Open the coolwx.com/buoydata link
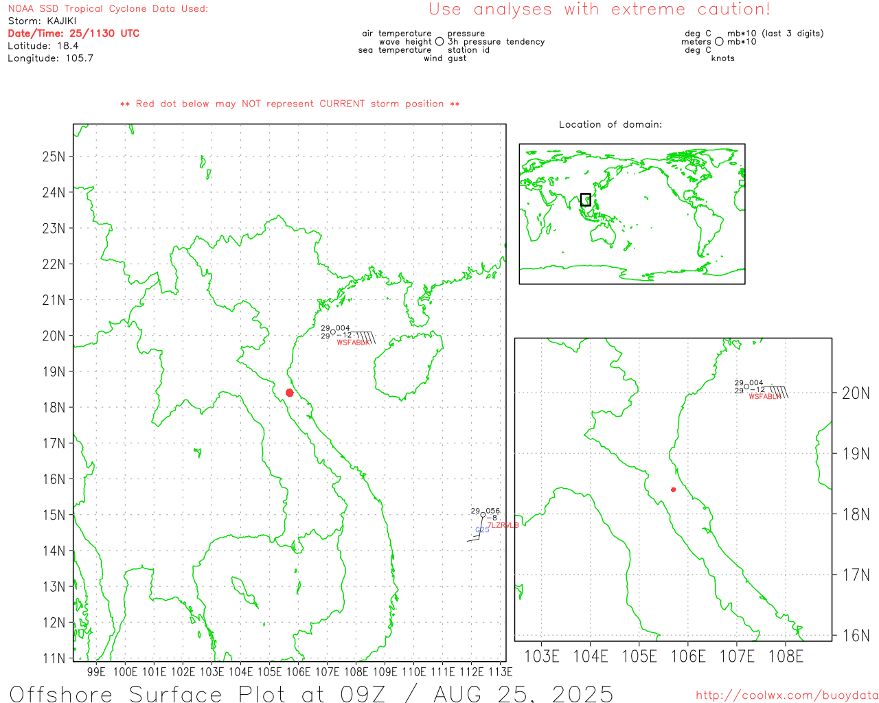879x703 pixels. pos(787,695)
